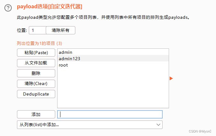Focus the new item text input field
Screen dimensions: 216x136
tap(110, 114)
